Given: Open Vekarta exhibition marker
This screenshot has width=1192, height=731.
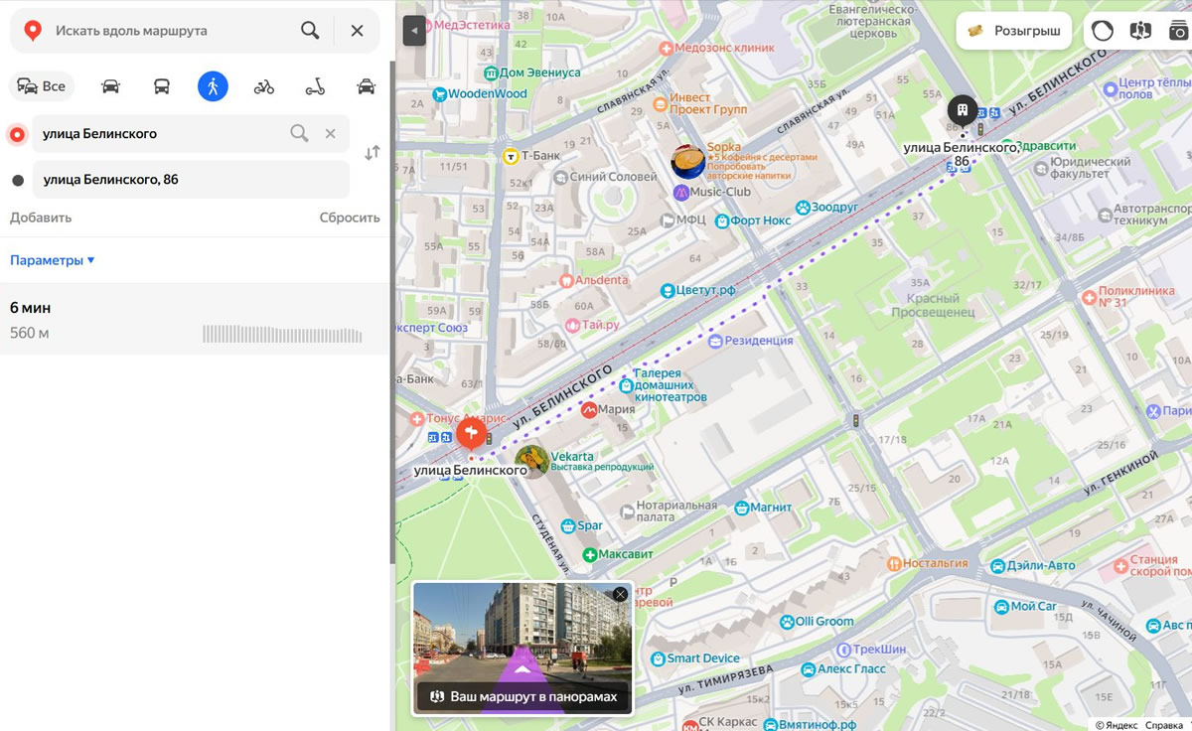Looking at the screenshot, I should pos(532,460).
